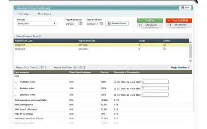
Task: Click the Laboratory orders W/O CPOE field
Action: pyautogui.click(x=155, y=95)
